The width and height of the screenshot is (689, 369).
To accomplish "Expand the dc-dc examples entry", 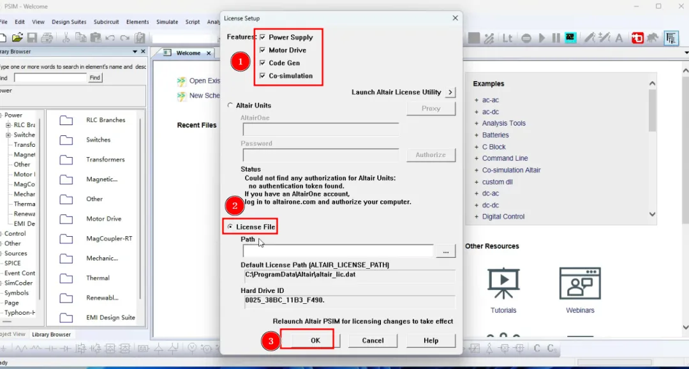I will (477, 206).
